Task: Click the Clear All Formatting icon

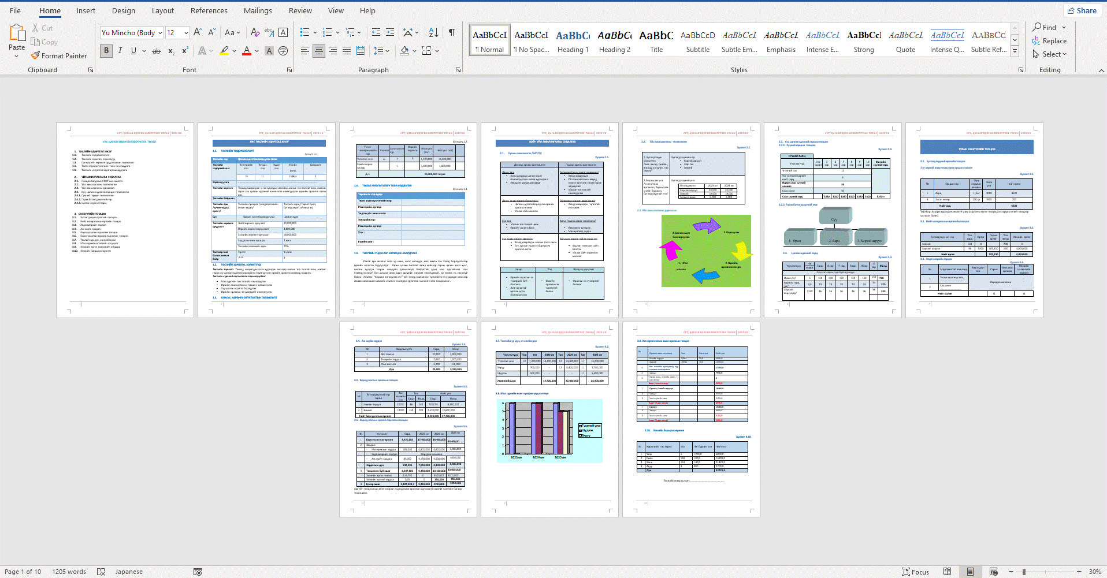Action: tap(255, 32)
